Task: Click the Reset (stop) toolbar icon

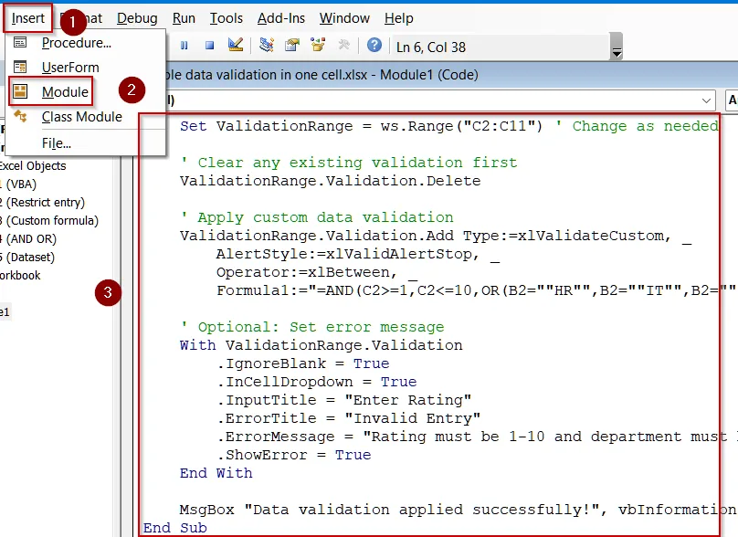Action: pos(210,46)
